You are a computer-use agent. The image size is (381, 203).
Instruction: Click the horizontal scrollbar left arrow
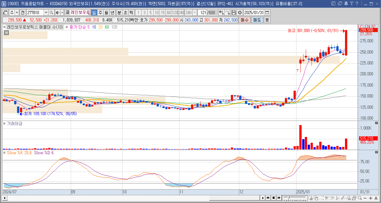click(5, 198)
